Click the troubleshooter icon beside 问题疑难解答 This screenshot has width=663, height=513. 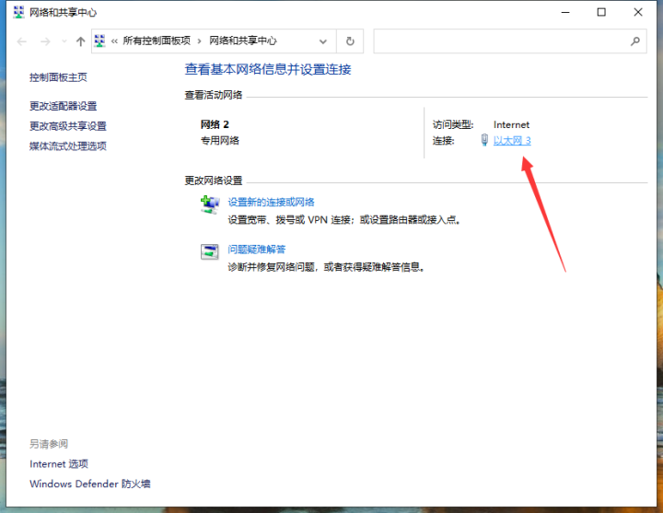(209, 251)
